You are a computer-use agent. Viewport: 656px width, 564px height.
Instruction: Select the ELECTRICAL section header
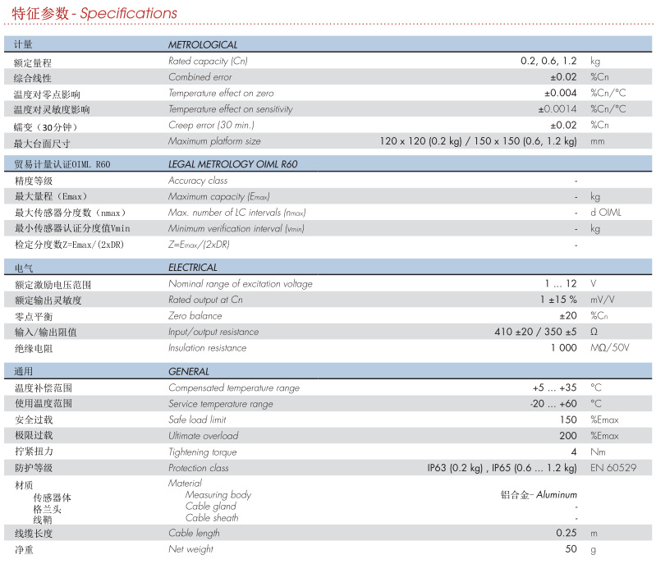193,267
